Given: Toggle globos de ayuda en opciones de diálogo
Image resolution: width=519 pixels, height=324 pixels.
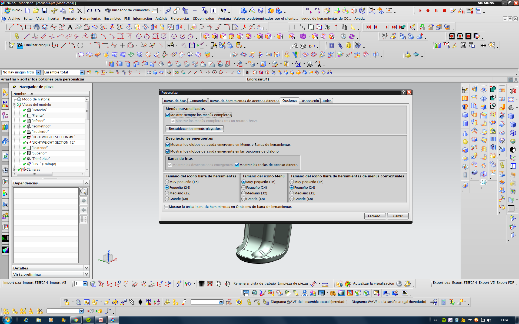Looking at the screenshot, I should (168, 151).
